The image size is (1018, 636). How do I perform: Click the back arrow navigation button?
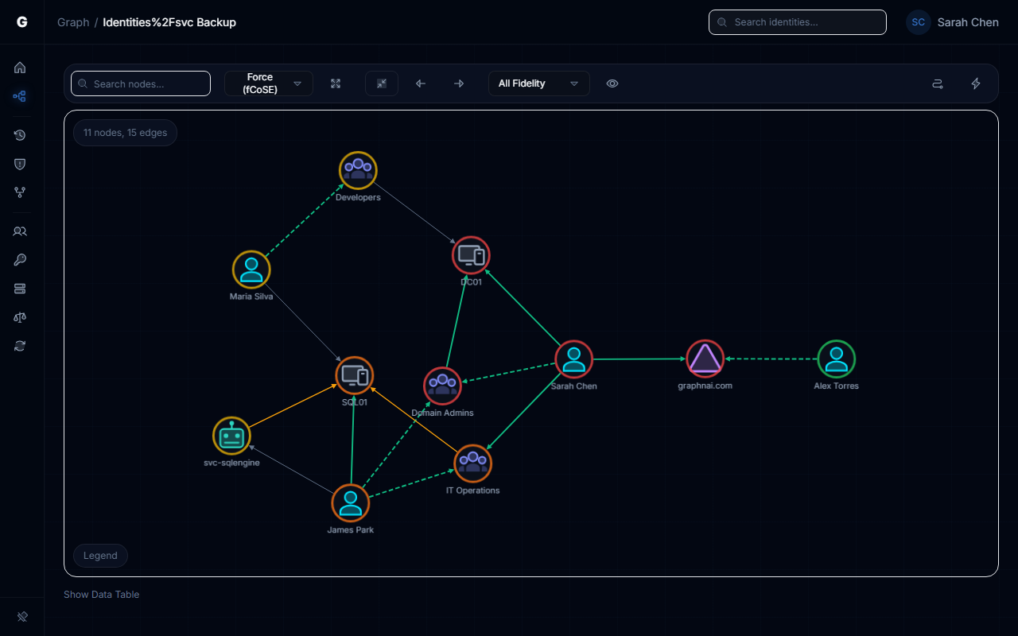[x=421, y=83]
